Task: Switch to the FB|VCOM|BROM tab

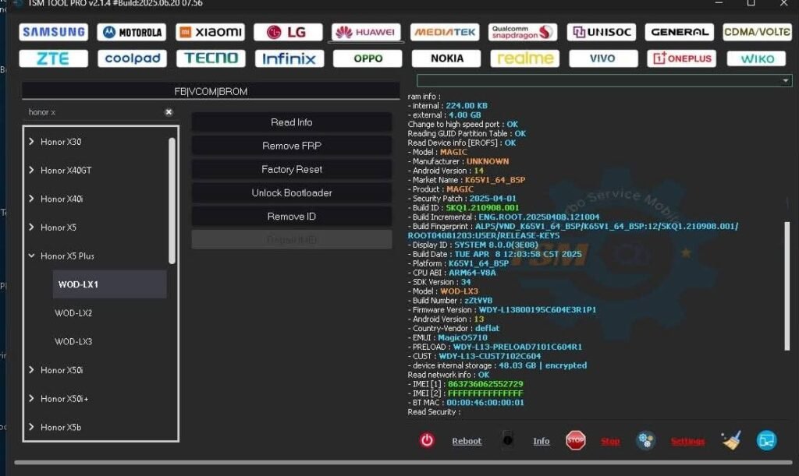Action: click(211, 92)
